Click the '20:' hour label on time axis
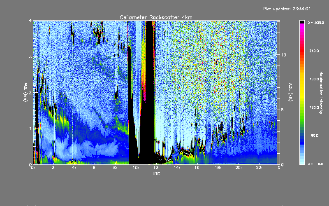Viewport: 329px width, 206px height. (239, 168)
